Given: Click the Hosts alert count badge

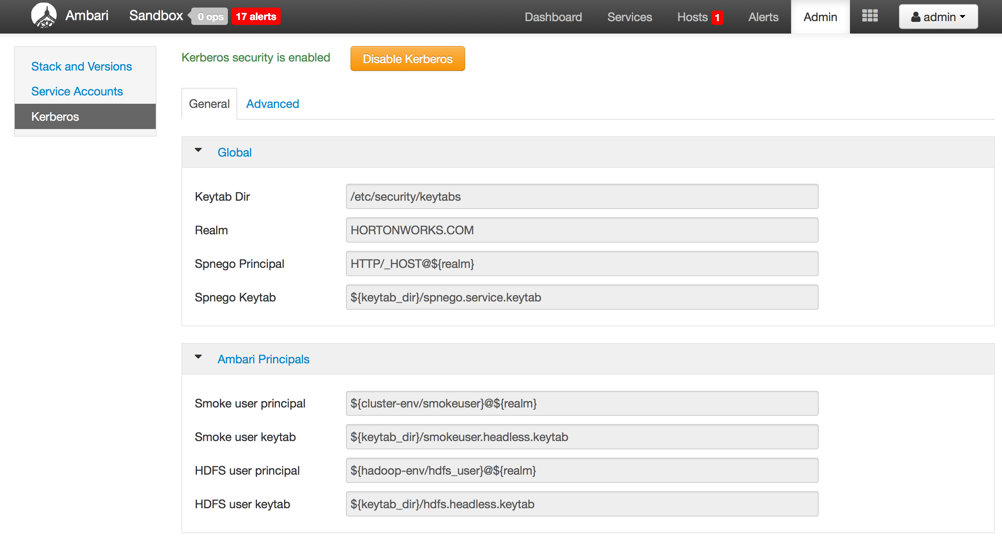Looking at the screenshot, I should (717, 17).
